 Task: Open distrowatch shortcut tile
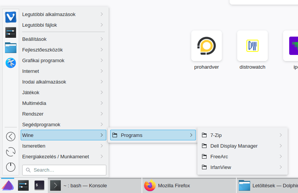[x=252, y=46]
